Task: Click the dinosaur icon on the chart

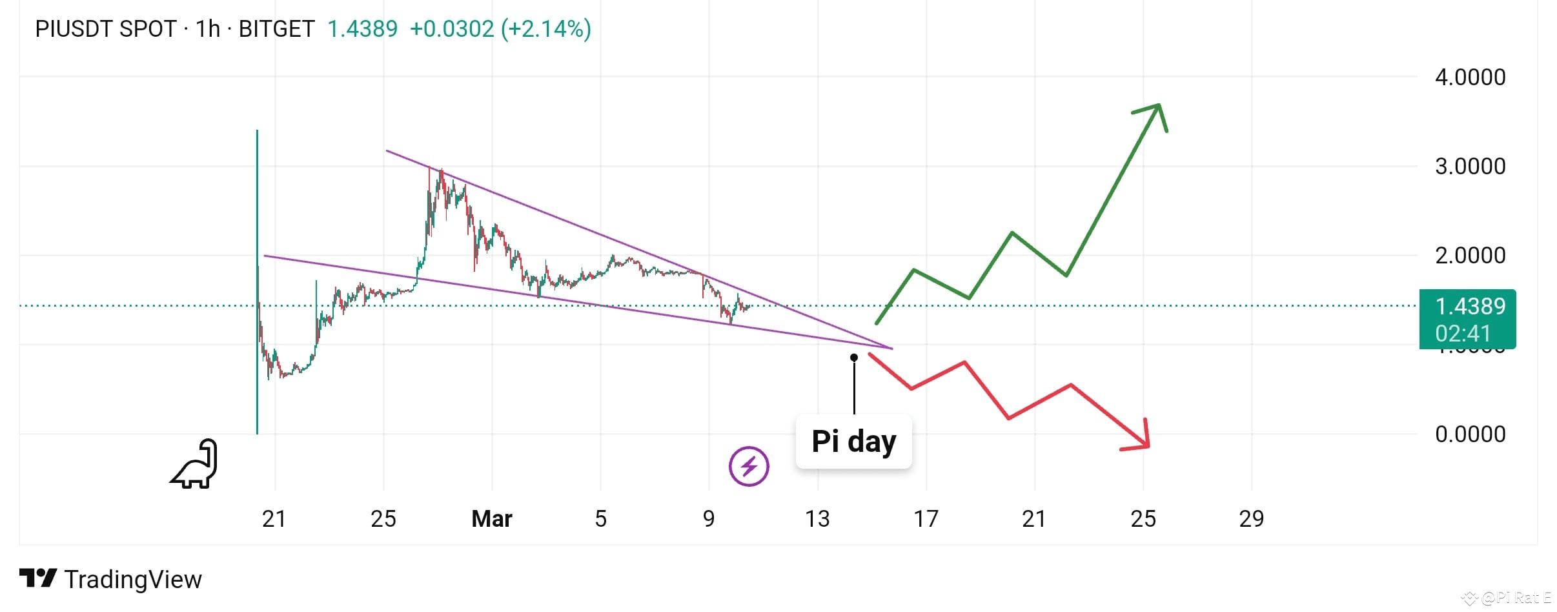Action: click(194, 464)
